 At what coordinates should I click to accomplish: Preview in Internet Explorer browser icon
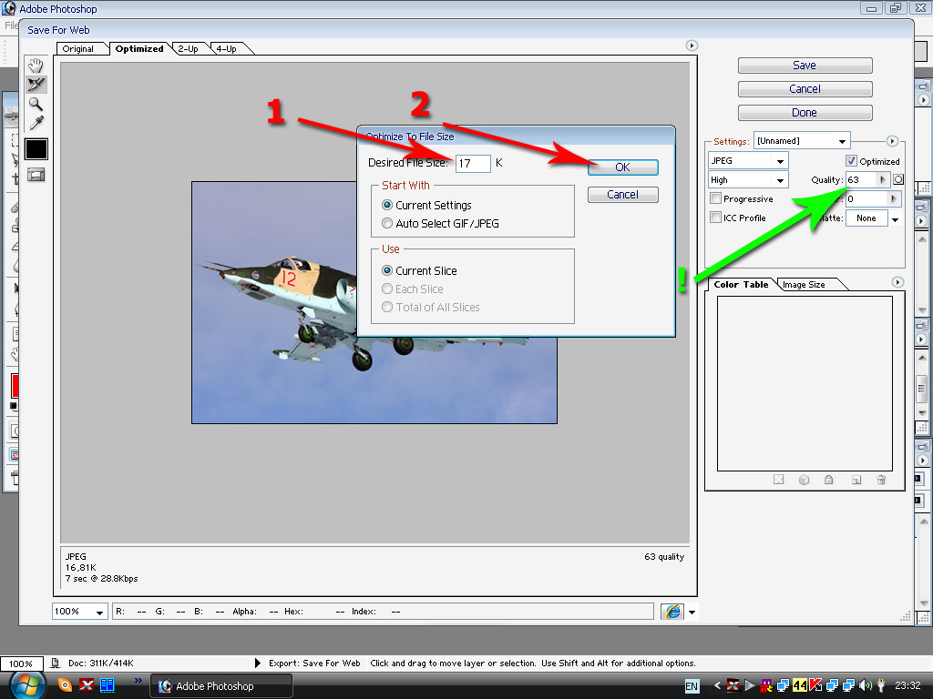tap(672, 612)
